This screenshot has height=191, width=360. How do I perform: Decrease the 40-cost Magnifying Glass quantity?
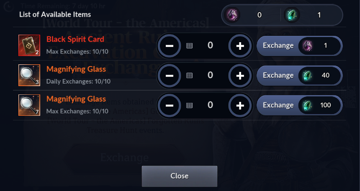pyautogui.click(x=170, y=76)
